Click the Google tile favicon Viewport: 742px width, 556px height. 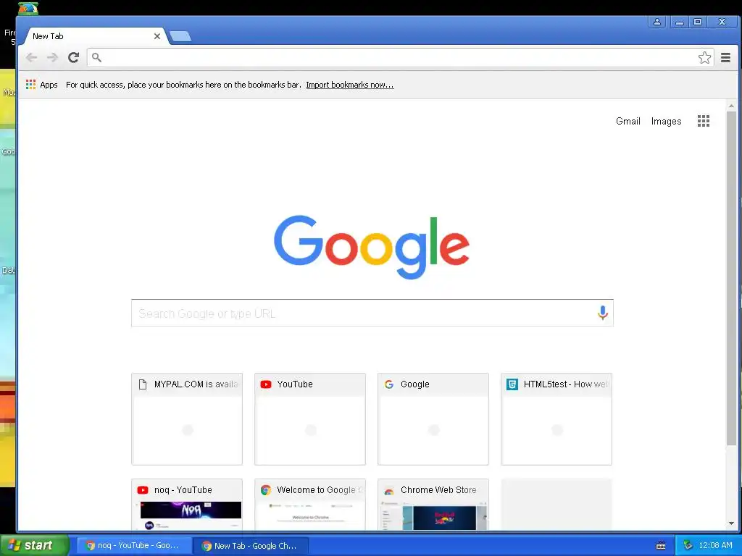[389, 384]
